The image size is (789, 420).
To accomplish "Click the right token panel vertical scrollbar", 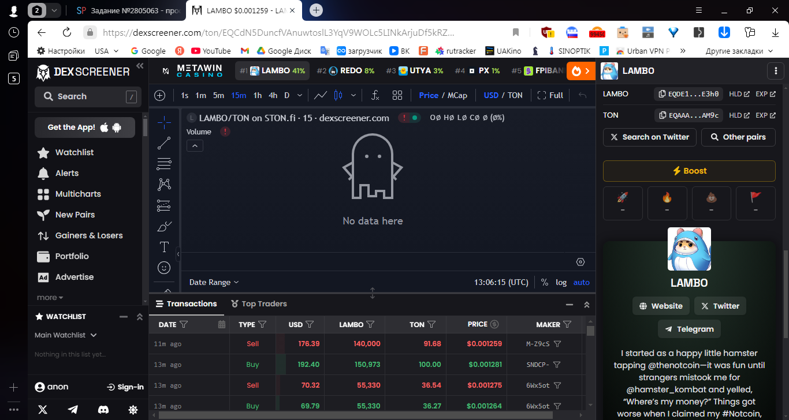I will point(786,294).
